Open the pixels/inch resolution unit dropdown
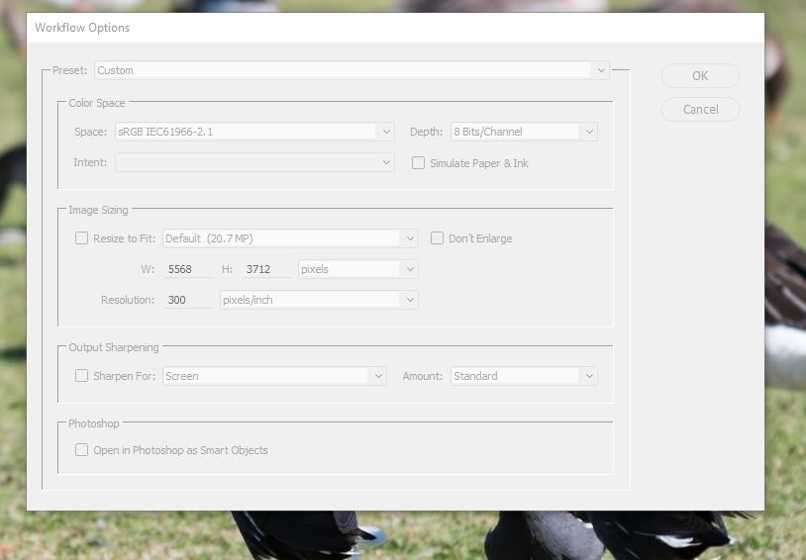Viewport: 806px width, 560px height. (x=319, y=300)
